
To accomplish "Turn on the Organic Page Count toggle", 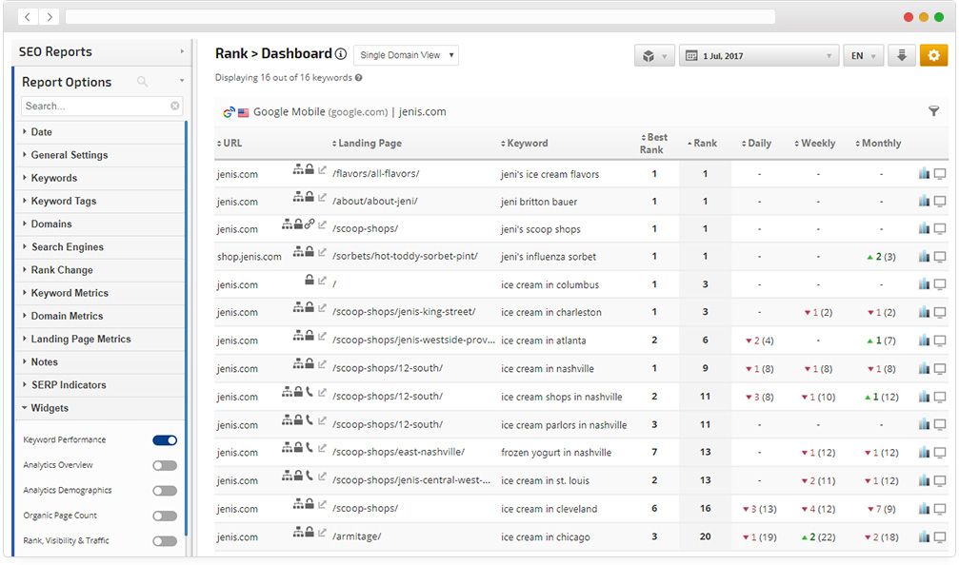I will (165, 516).
